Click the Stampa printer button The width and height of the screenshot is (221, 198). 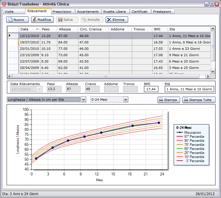169,100
